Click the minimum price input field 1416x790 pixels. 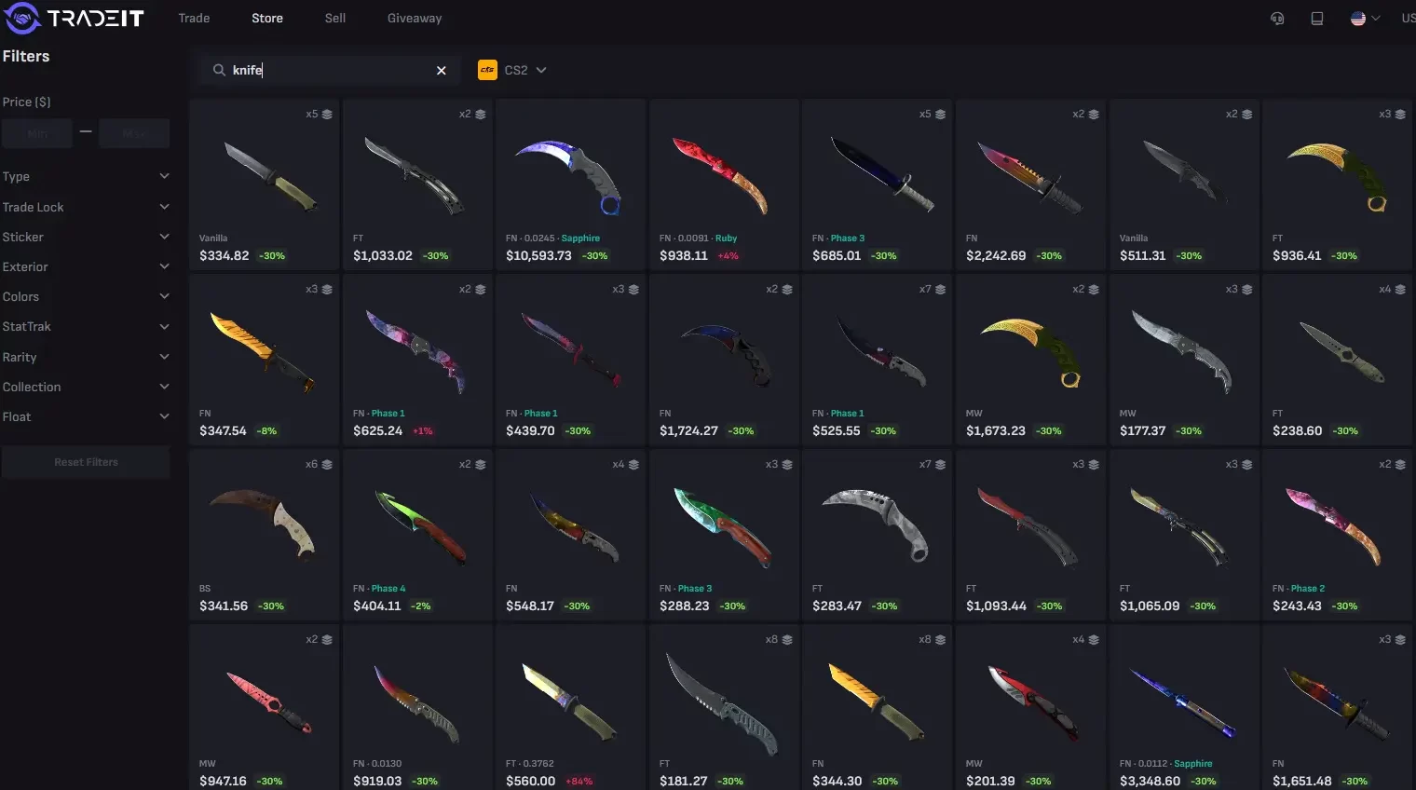click(x=37, y=133)
